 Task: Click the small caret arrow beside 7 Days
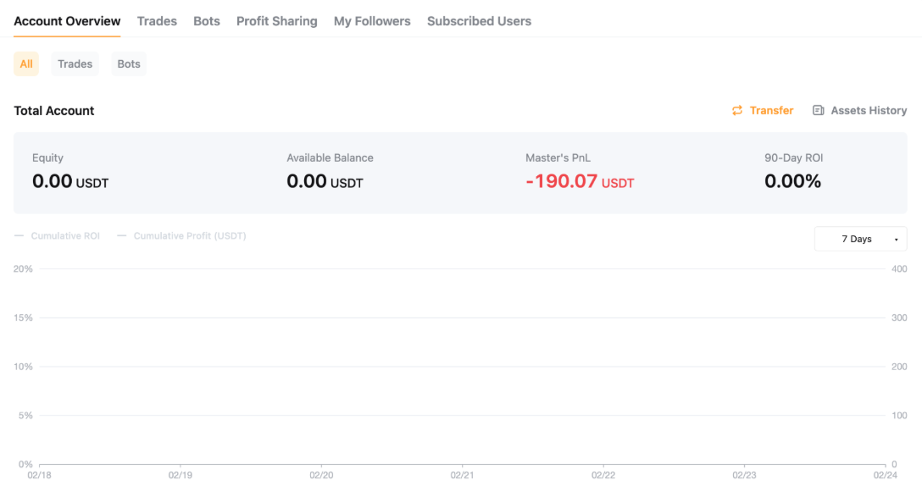(896, 240)
